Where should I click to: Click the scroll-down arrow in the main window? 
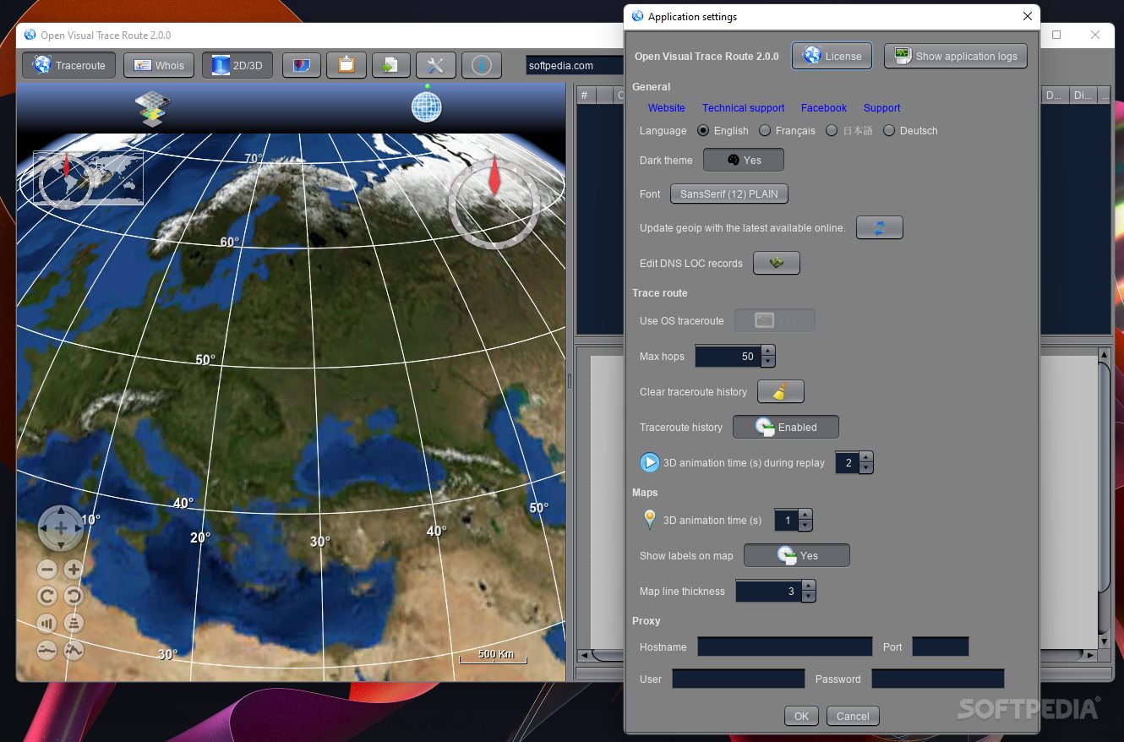[x=1104, y=642]
